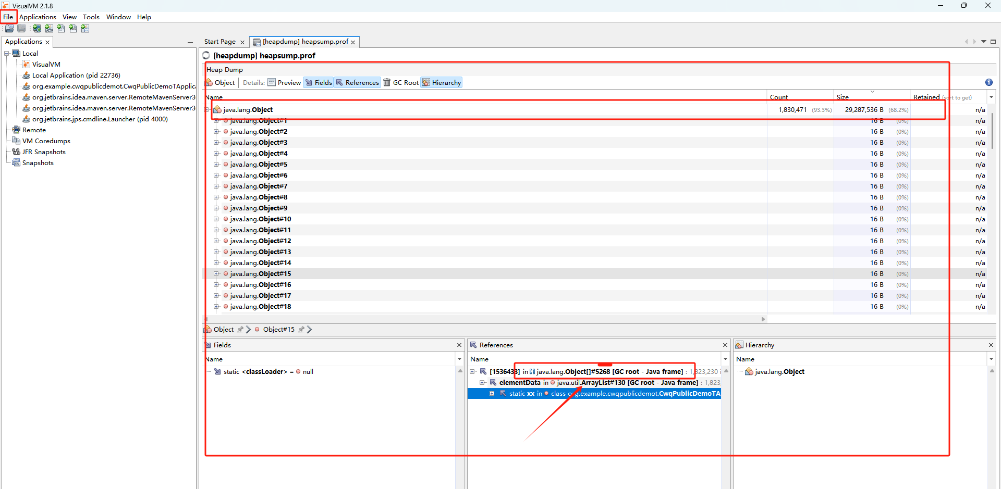
Task: Click the info icon in Heap Dump toolbar
Action: [x=988, y=82]
